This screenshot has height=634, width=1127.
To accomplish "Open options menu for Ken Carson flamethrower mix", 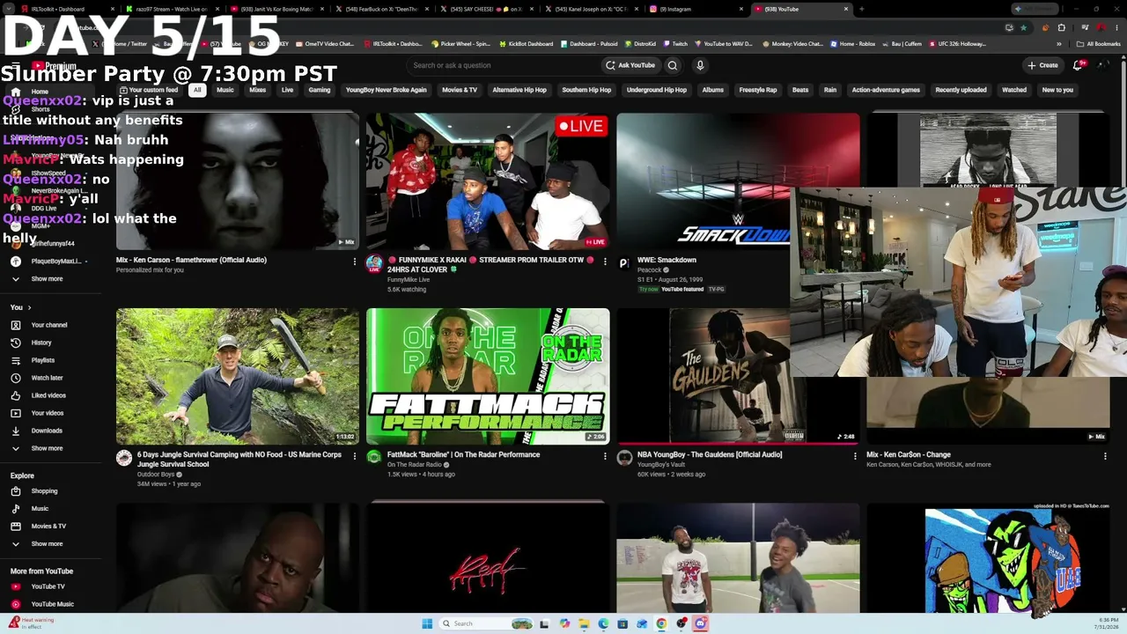I will point(355,262).
